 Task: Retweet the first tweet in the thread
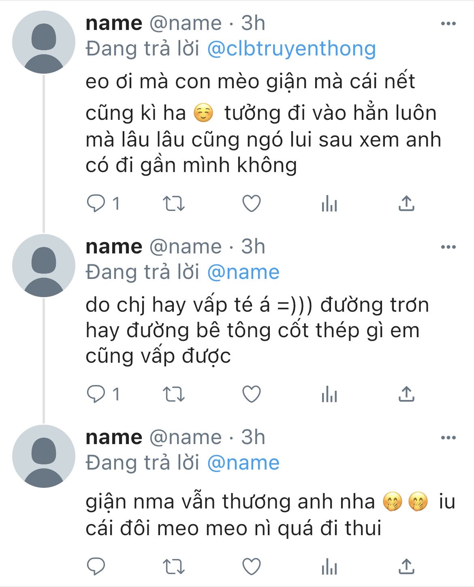click(x=173, y=204)
